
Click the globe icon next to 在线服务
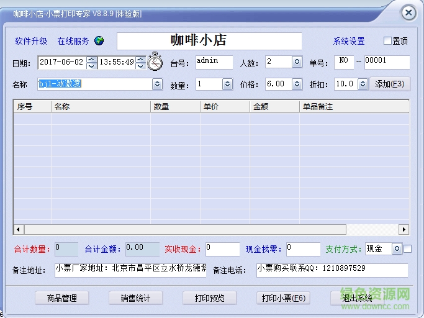point(99,41)
